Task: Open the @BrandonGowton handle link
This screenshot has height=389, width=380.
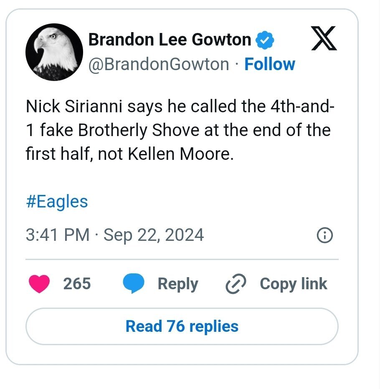Action: [159, 64]
